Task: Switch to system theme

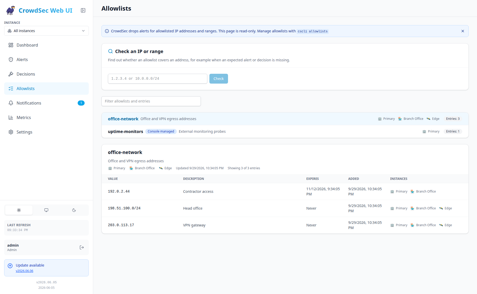Action: (x=46, y=210)
